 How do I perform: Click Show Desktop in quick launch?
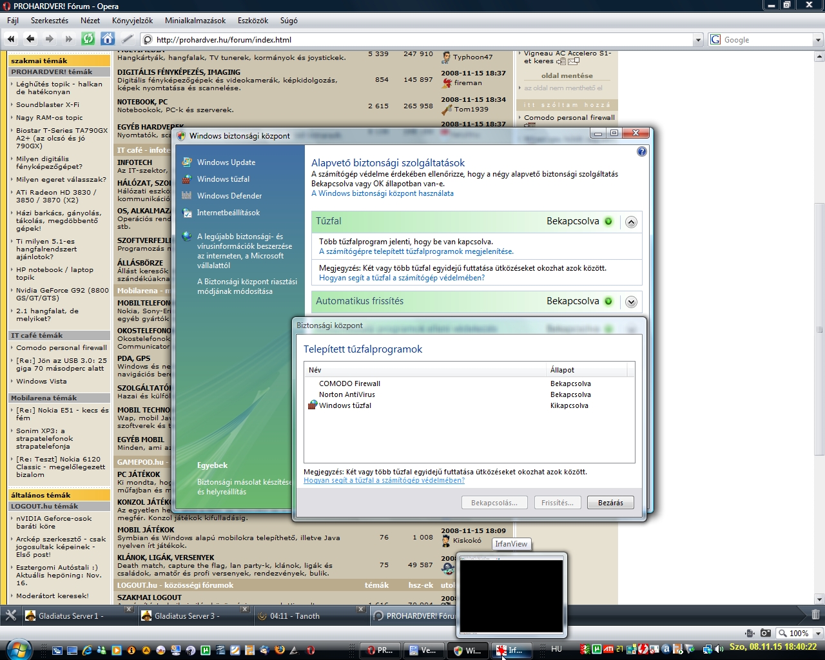72,650
